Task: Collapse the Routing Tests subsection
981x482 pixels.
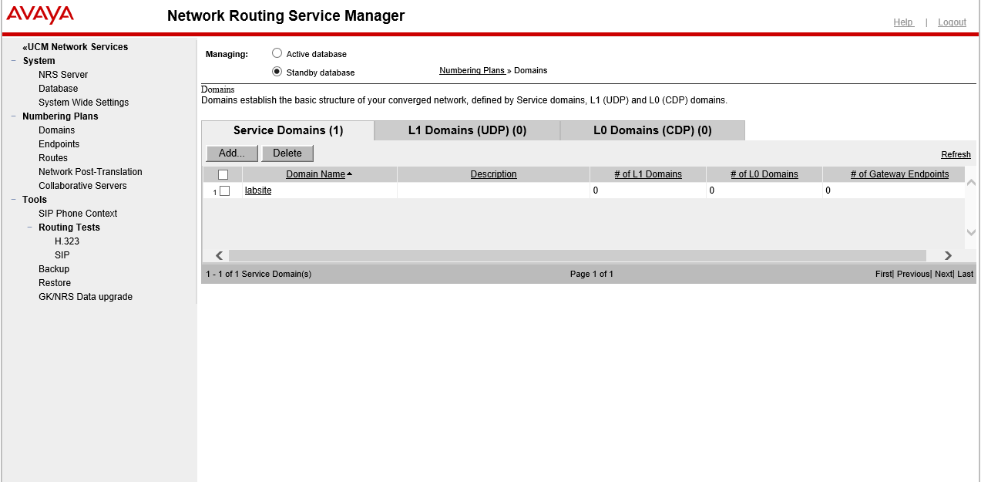Action: coord(30,228)
